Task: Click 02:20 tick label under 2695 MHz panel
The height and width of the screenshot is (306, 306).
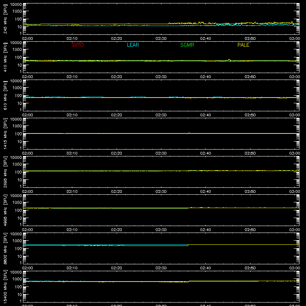Action: [117, 192]
